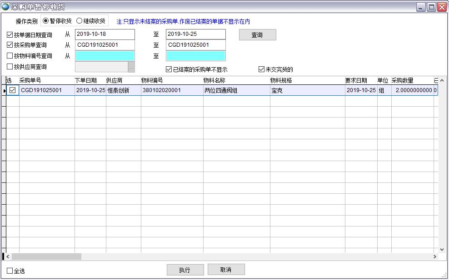Click horizontal scrollbar right arrow

pyautogui.click(x=434, y=257)
